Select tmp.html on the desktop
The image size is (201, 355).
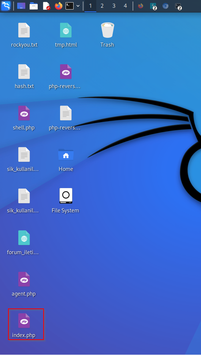pos(66,35)
